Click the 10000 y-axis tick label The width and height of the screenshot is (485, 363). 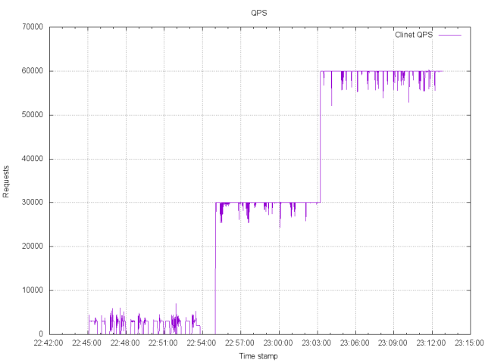click(x=33, y=290)
